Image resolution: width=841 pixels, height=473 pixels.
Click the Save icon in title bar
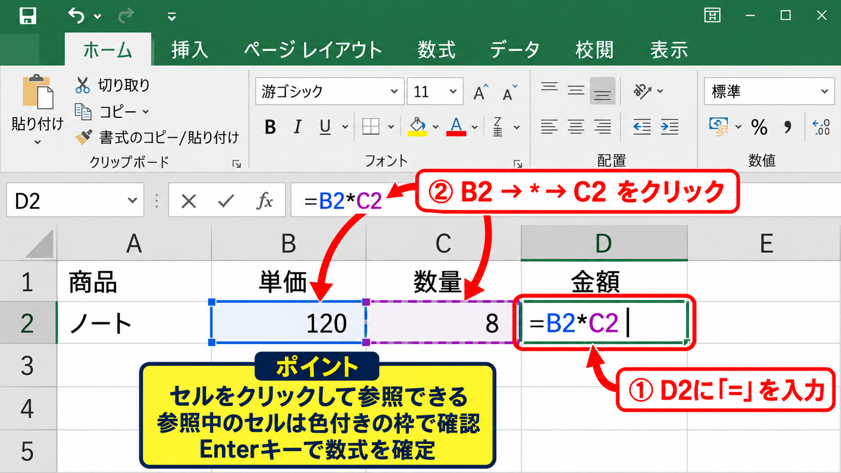point(28,16)
